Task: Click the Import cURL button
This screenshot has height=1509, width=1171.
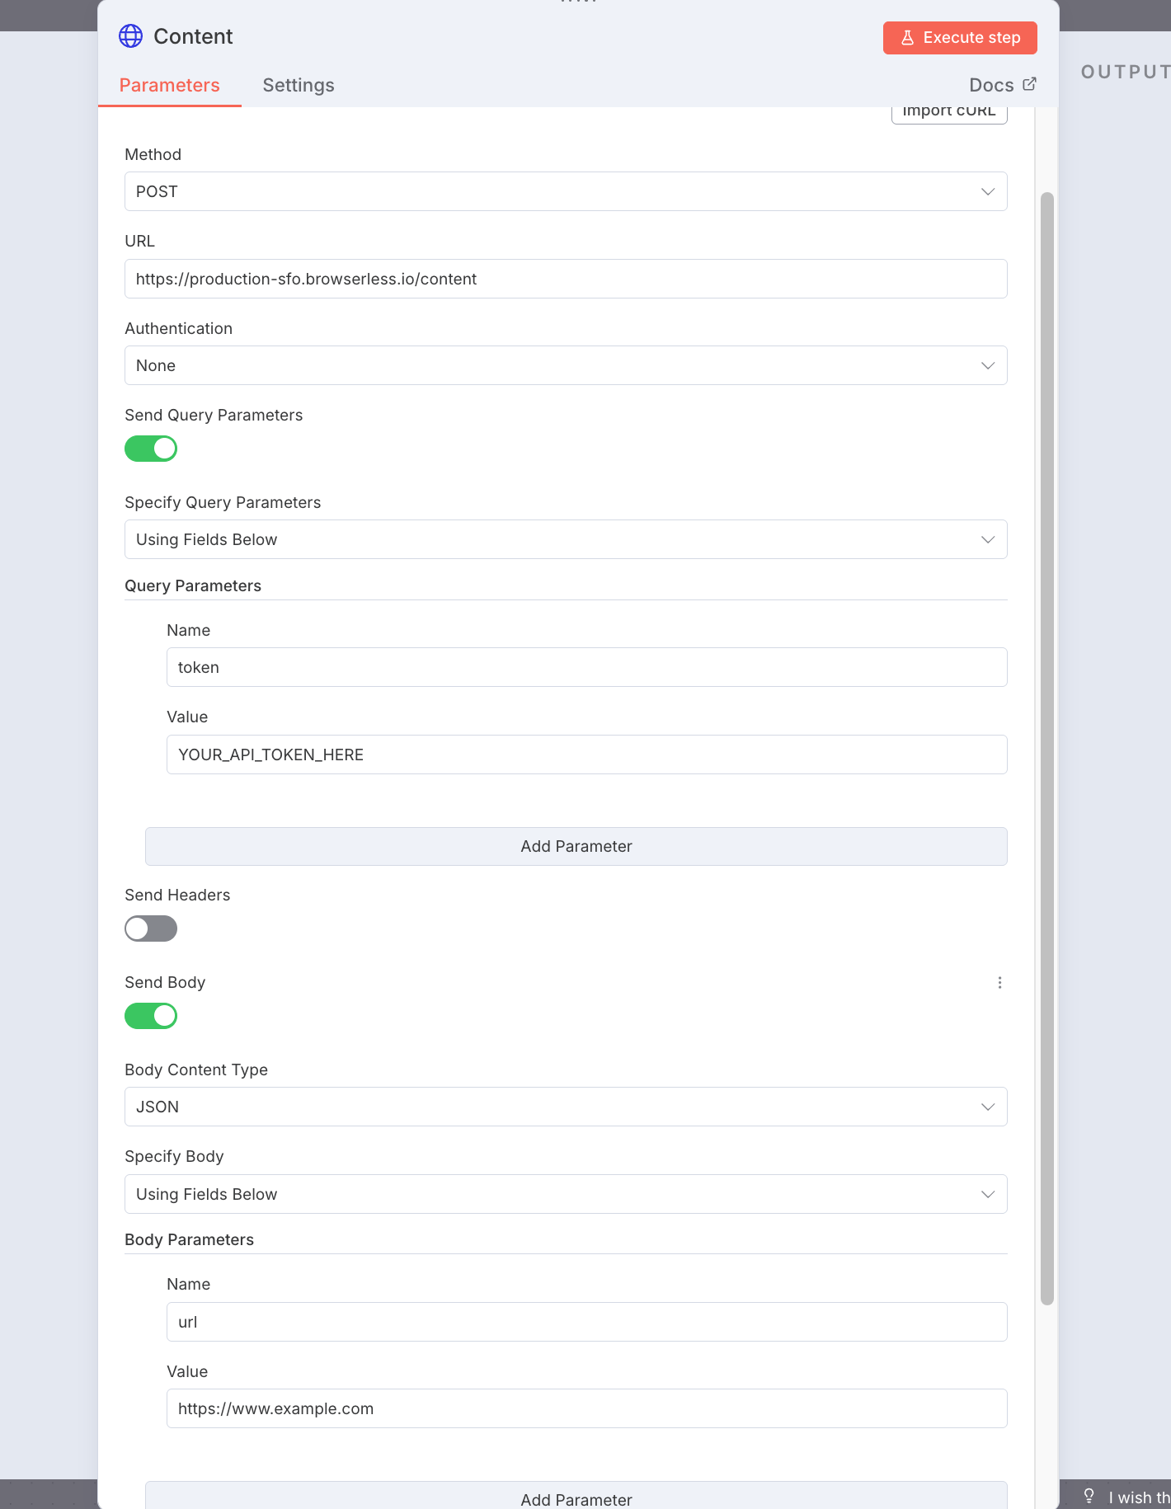Action: point(948,110)
